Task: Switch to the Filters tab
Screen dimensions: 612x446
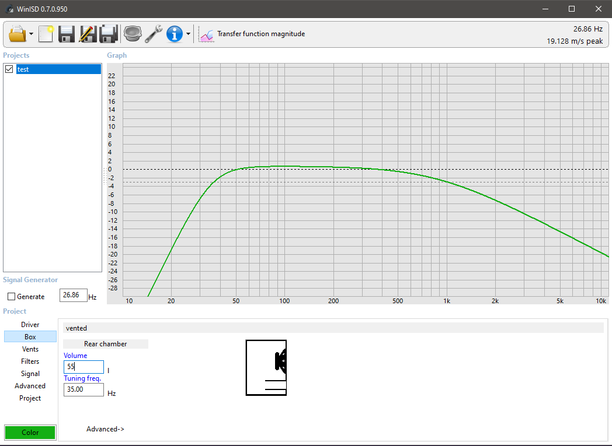Action: point(30,361)
